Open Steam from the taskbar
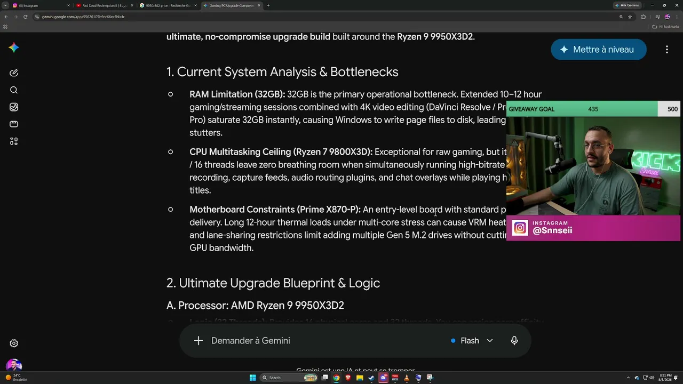The image size is (683, 384). coord(371,378)
